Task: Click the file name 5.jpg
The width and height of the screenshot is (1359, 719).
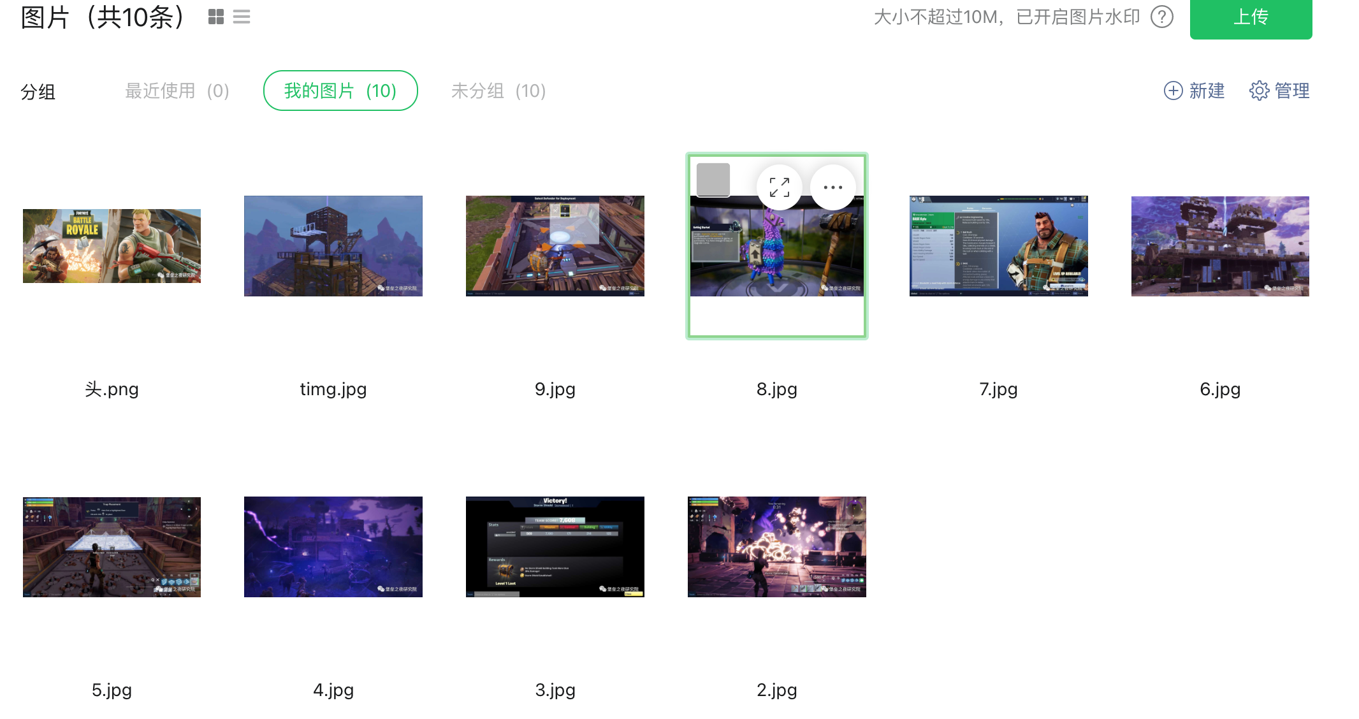Action: click(x=112, y=690)
